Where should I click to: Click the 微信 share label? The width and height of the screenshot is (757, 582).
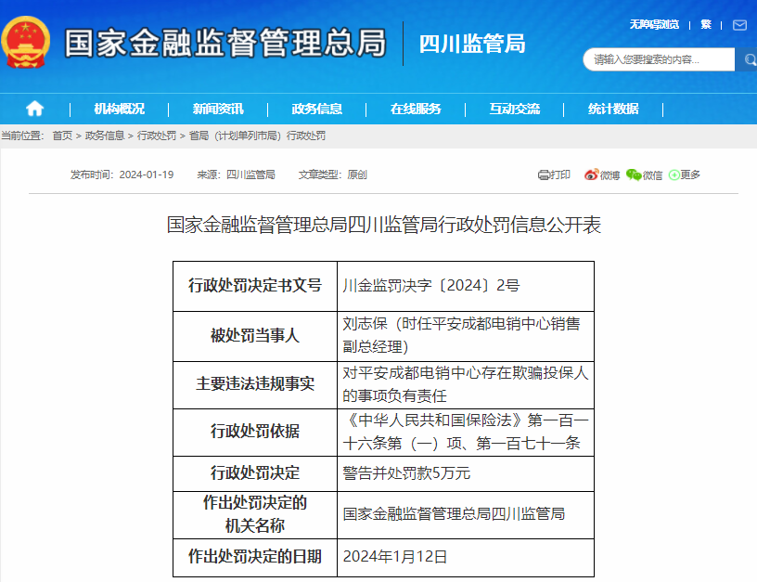pos(652,175)
